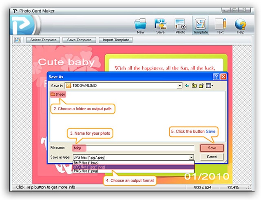Click the small icon left of Select Template
Screen dimensions: 261x200
click(18, 40)
